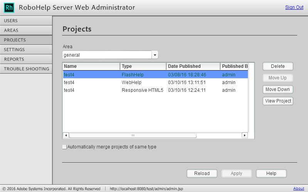Select the test4 WebHelp project row
This screenshot has height=192, width=308.
point(155,83)
